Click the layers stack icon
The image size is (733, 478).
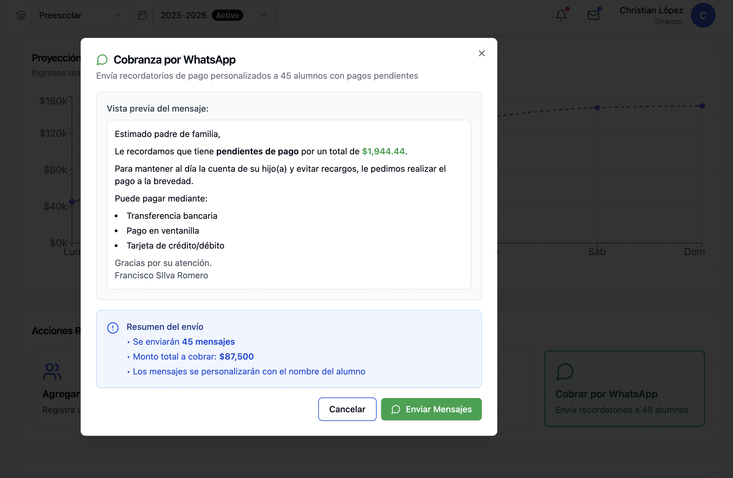pos(21,15)
